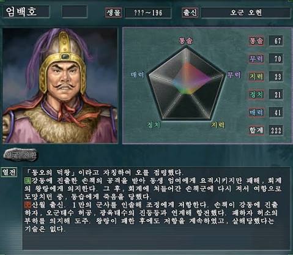Viewport: 293px width, 255px height.
Task: Click the 오군 오현 birthplace field
Action: coord(246,13)
